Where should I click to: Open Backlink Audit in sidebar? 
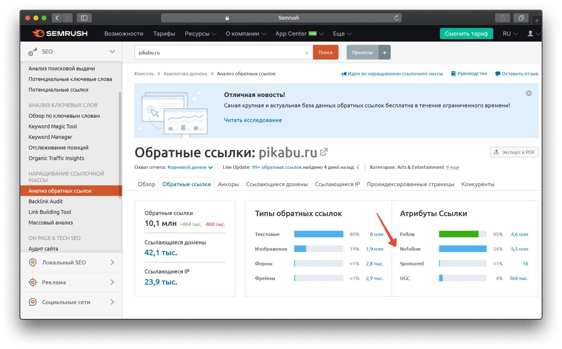tap(46, 201)
